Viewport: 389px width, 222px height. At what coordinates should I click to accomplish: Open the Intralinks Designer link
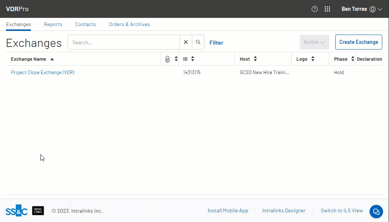click(x=284, y=210)
